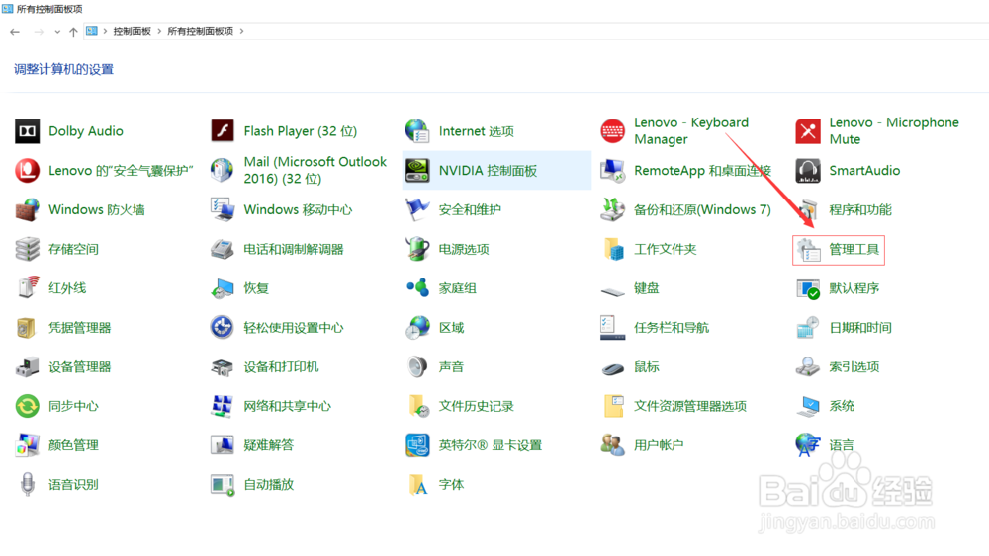Click the 任务栏和导航 icon

612,328
